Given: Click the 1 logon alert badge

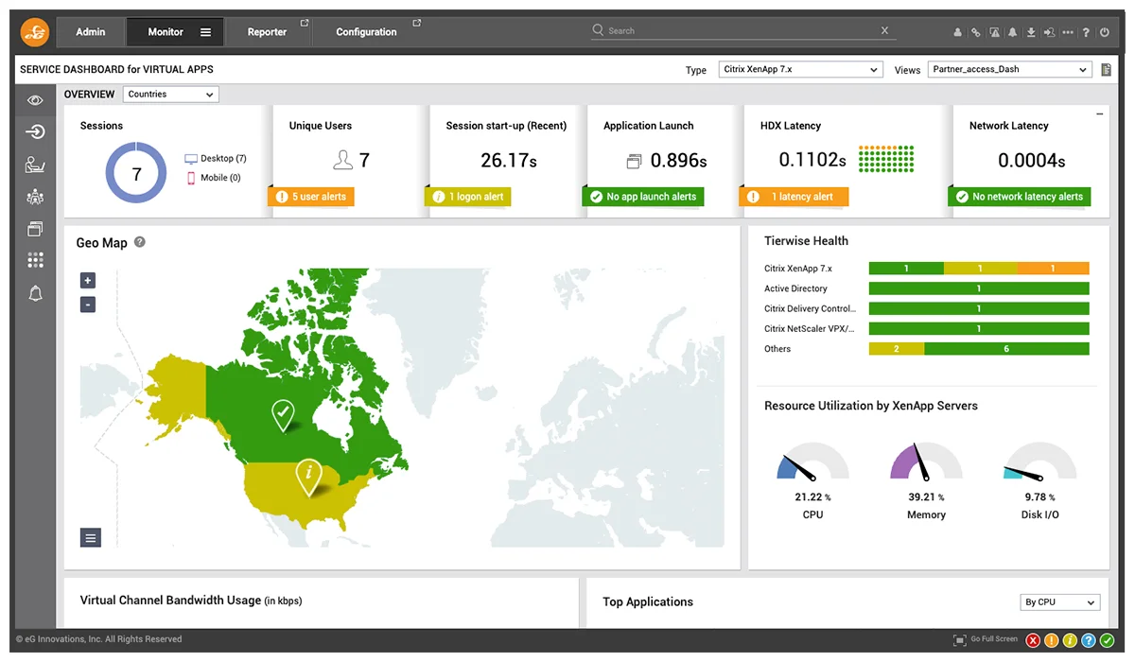Looking at the screenshot, I should (x=468, y=197).
